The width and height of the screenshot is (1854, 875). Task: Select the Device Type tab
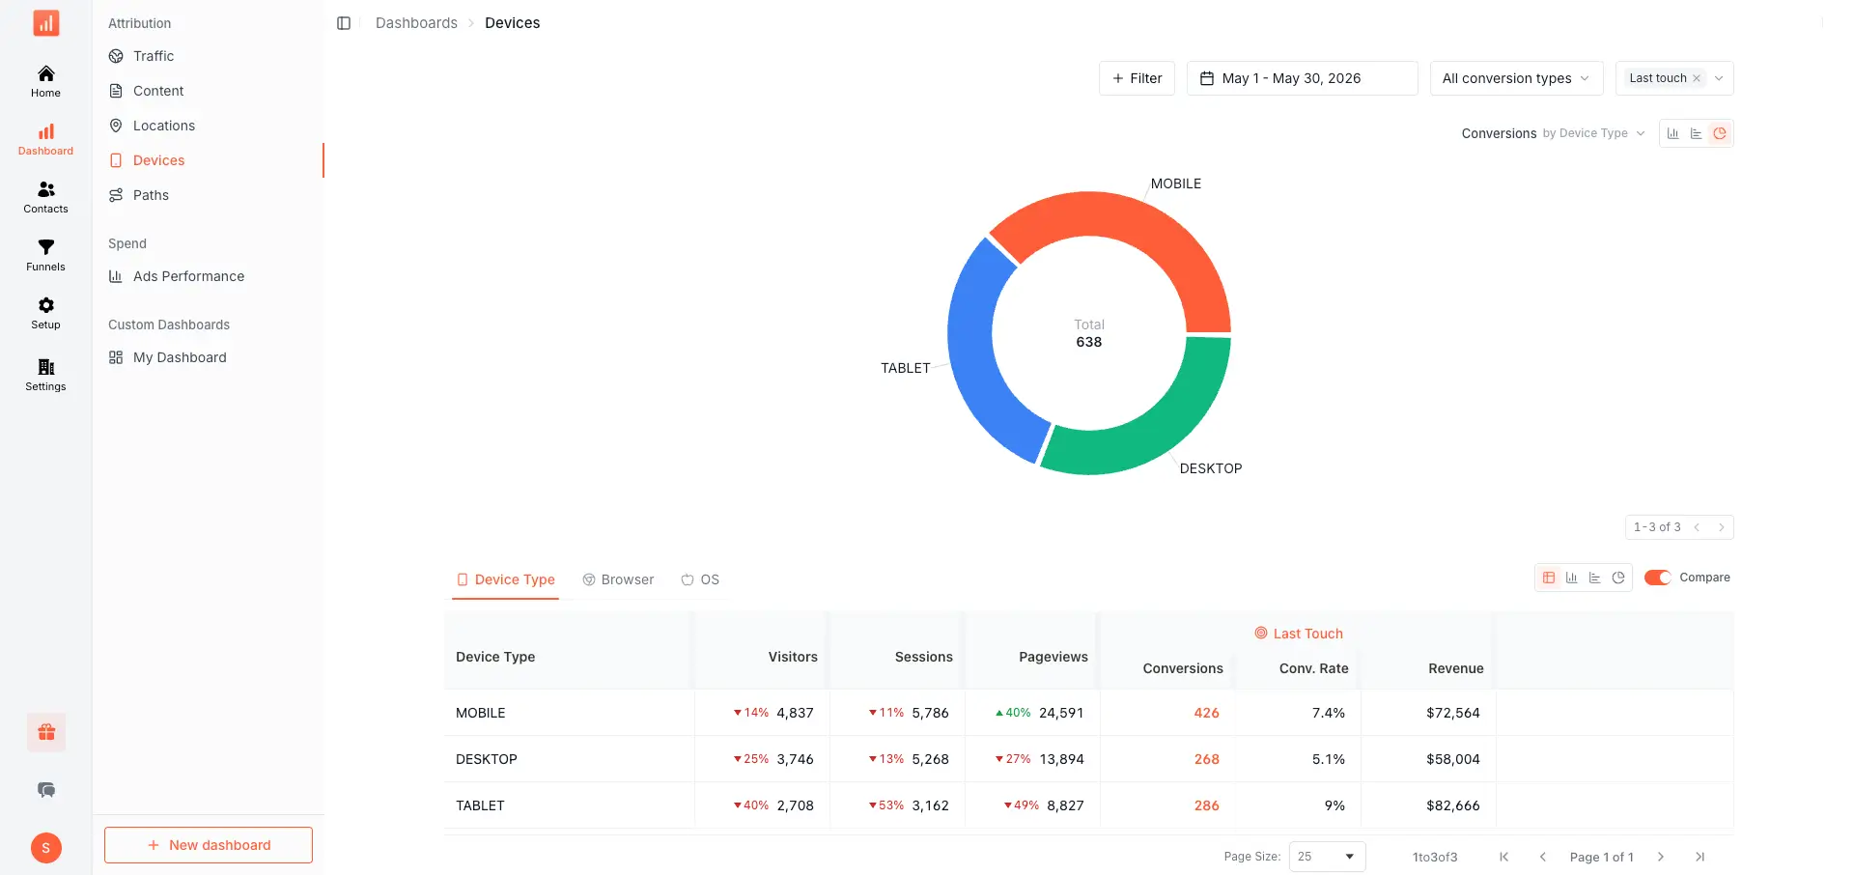(x=505, y=579)
